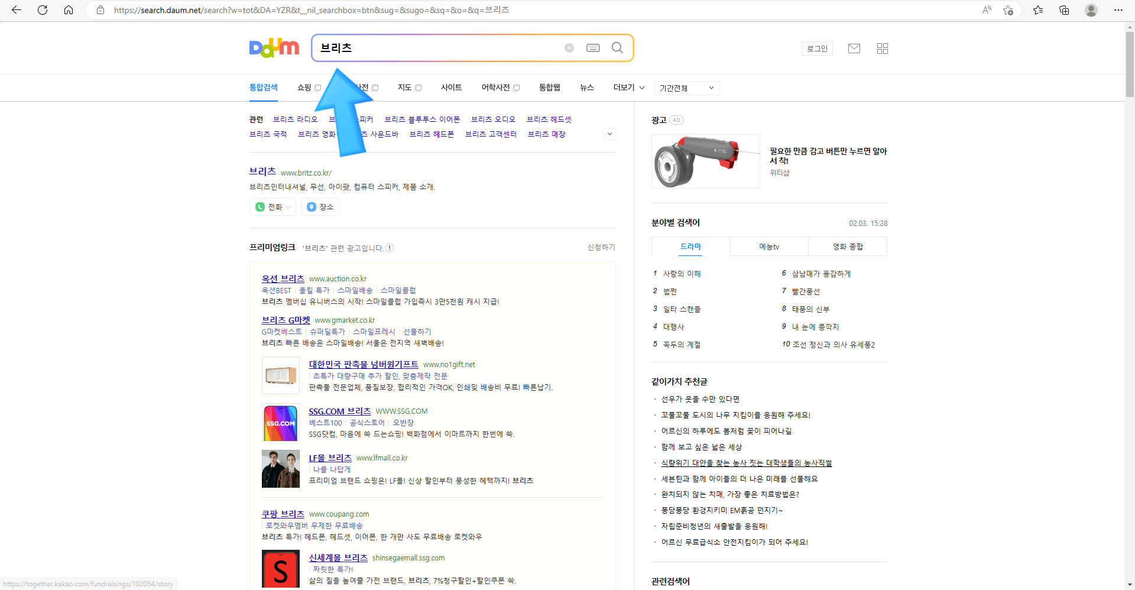This screenshot has width=1135, height=590.
Task: Click the 신청하기 link
Action: [601, 247]
